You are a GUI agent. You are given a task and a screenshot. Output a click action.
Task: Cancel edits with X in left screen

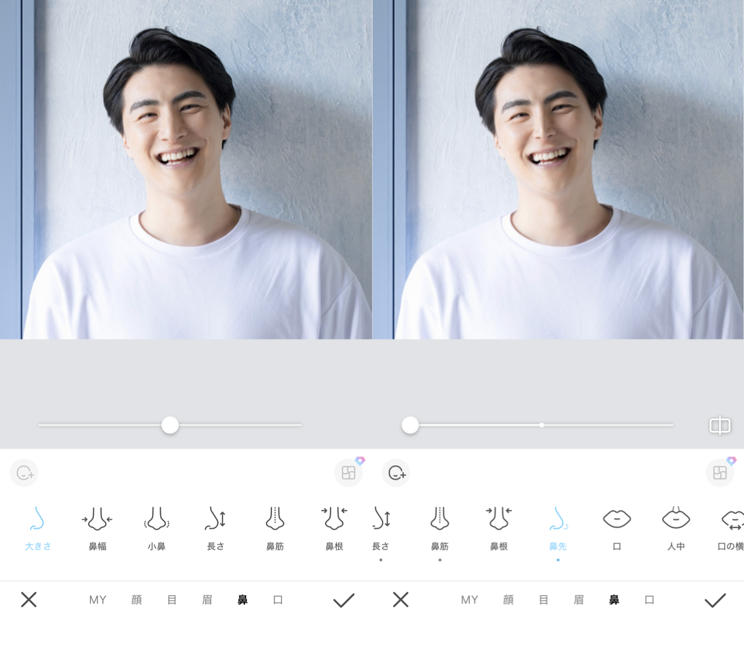[29, 600]
